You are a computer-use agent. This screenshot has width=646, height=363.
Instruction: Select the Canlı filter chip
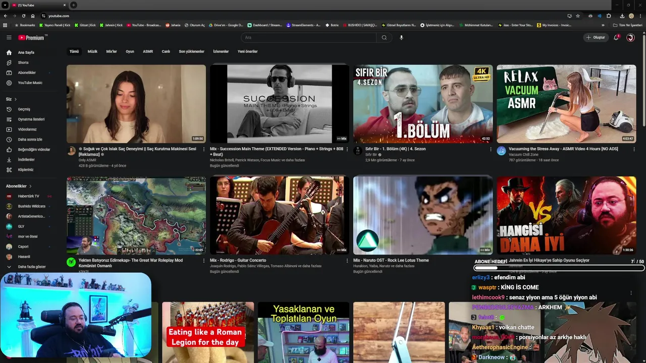click(x=166, y=51)
